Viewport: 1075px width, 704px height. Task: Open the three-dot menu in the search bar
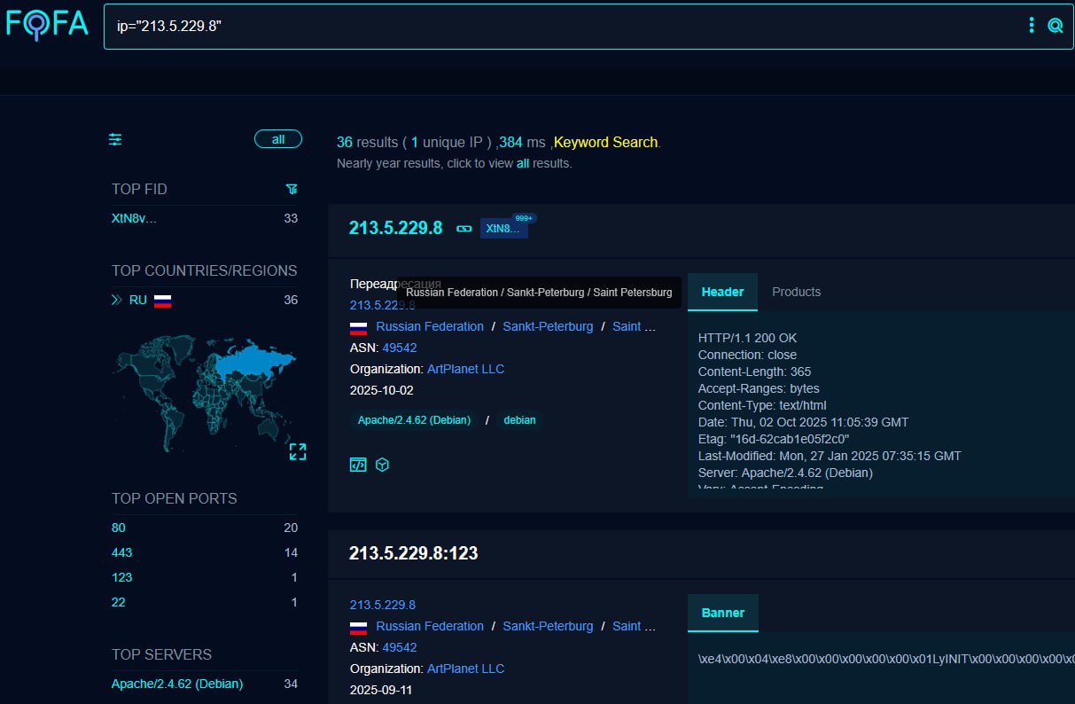pos(1031,25)
